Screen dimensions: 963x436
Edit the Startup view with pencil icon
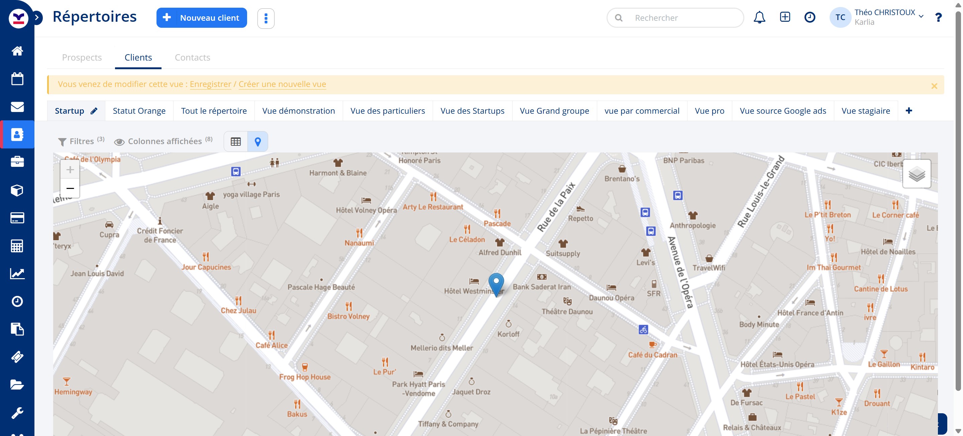click(94, 111)
